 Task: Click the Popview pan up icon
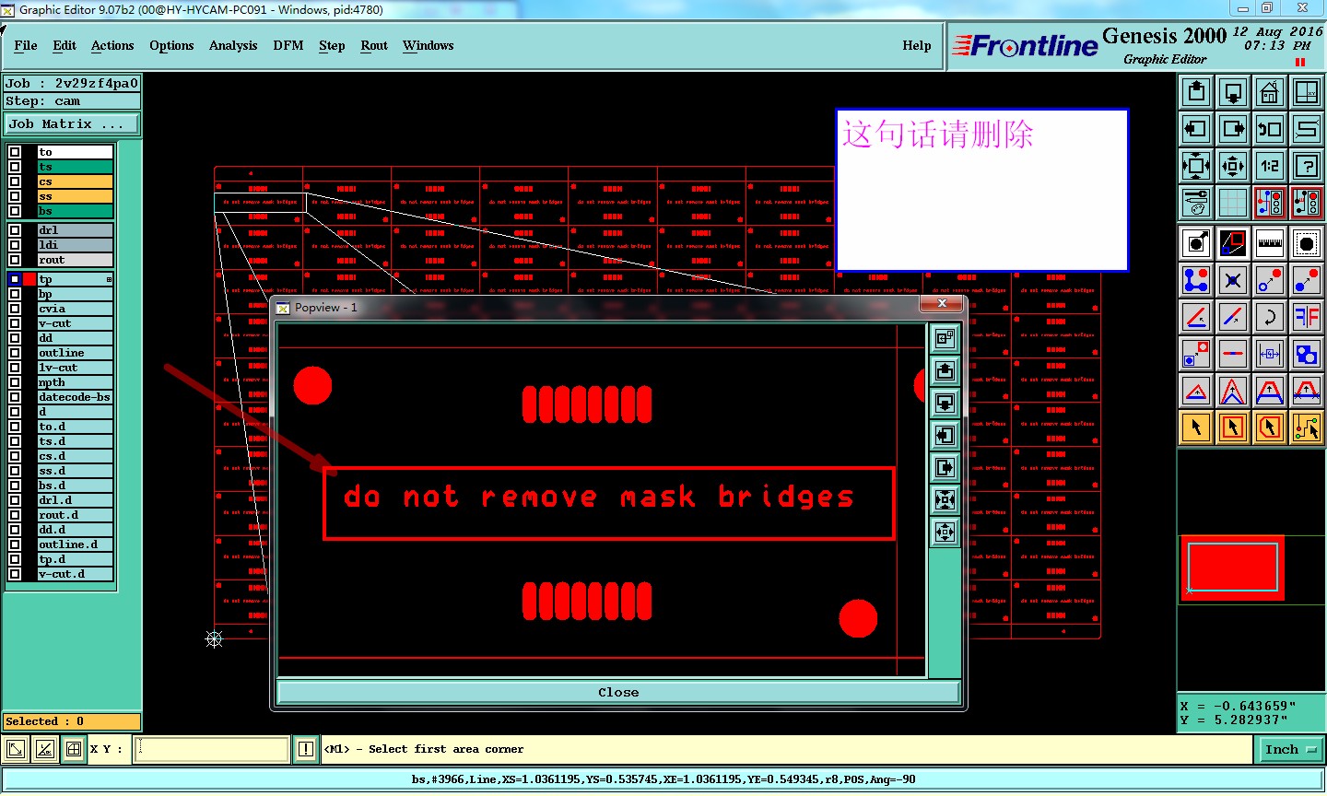[945, 370]
